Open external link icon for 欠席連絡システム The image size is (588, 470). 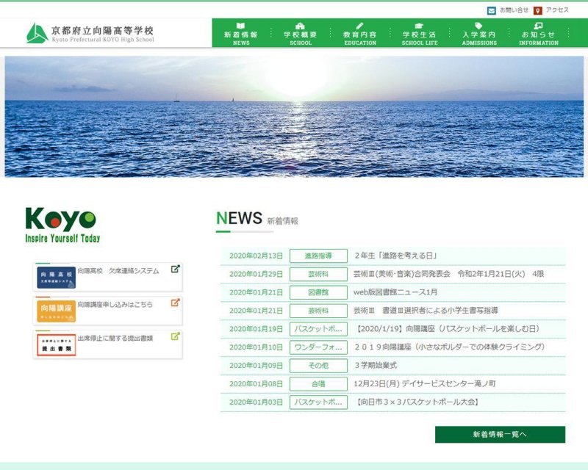point(175,269)
